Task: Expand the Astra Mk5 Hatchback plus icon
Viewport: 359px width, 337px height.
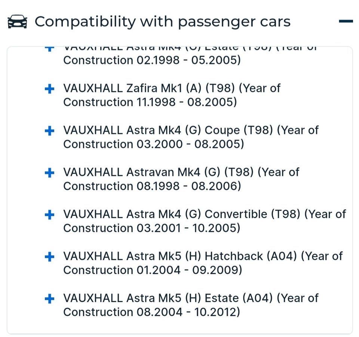Action: 49,257
